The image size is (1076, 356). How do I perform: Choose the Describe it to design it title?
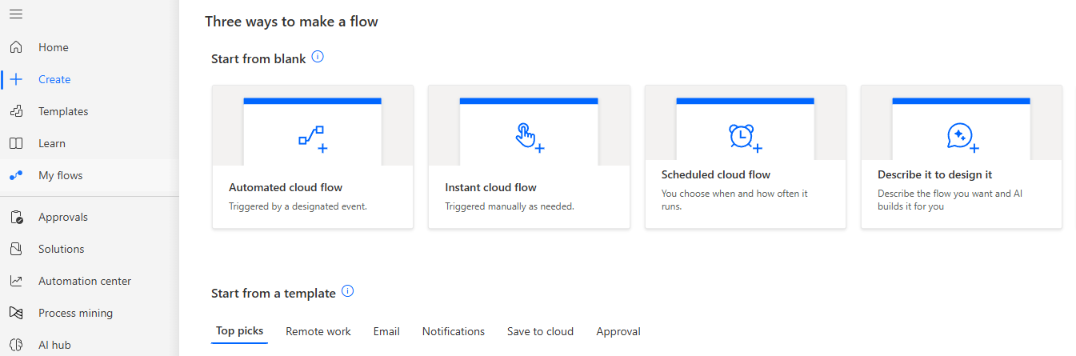pyautogui.click(x=935, y=174)
